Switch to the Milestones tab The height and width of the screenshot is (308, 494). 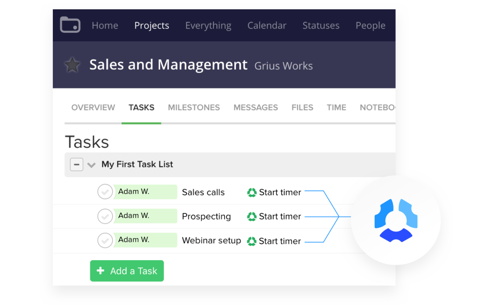click(194, 107)
